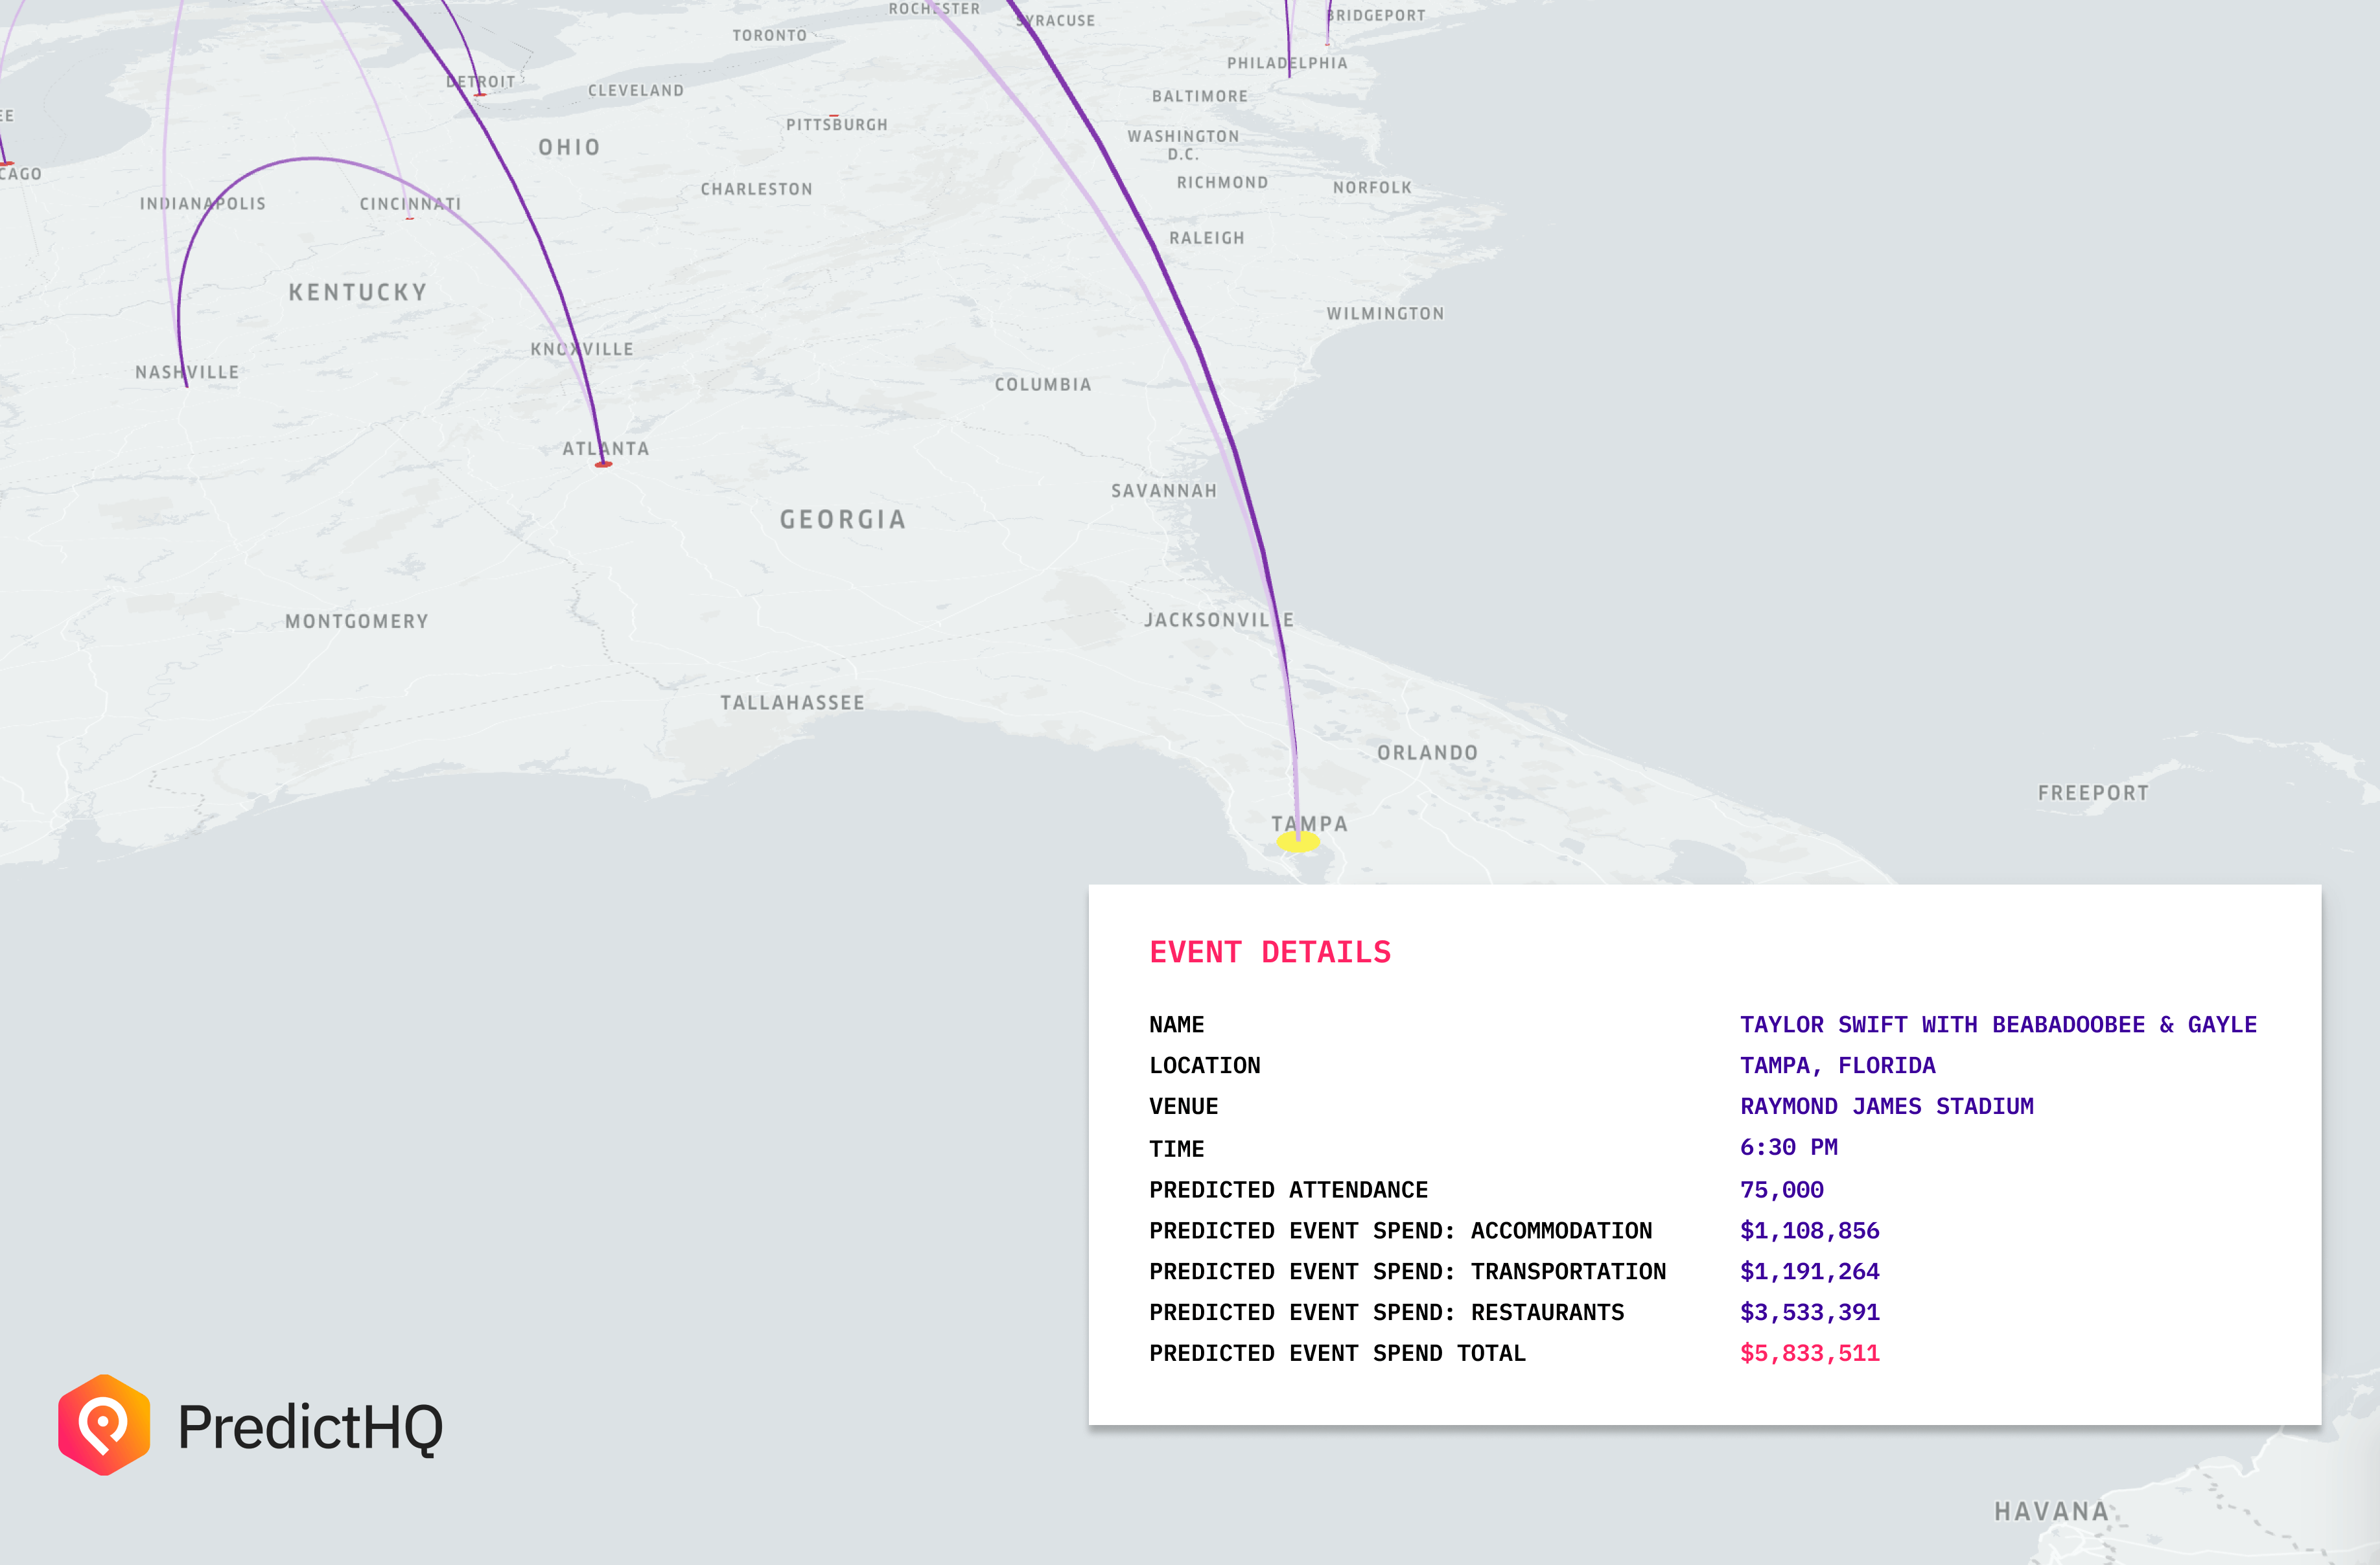Click the Georgia state label on map
The width and height of the screenshot is (2380, 1565).
pos(842,519)
